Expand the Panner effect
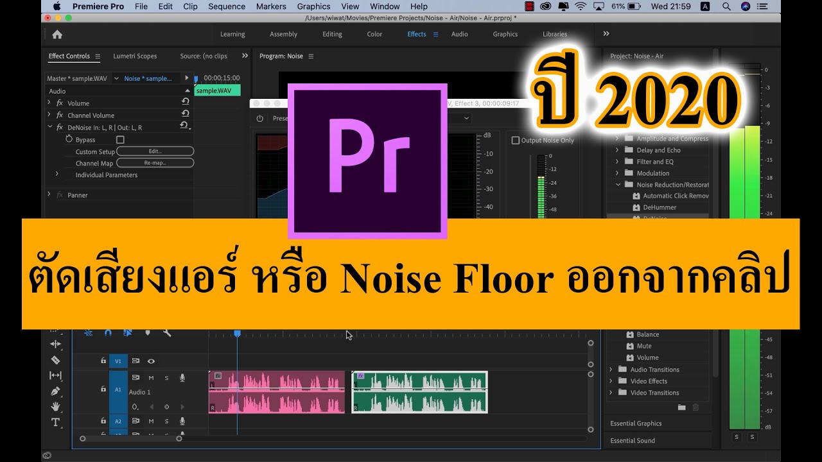822x462 pixels. [49, 194]
